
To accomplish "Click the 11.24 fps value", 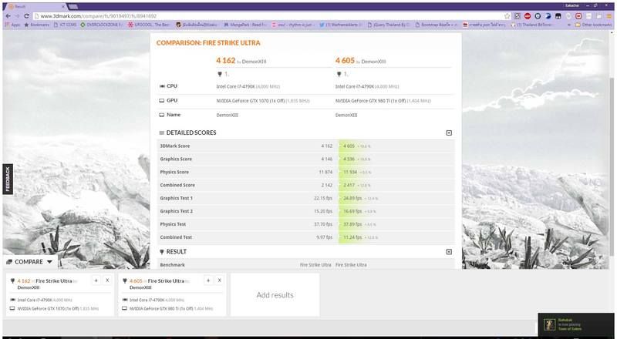I will [x=352, y=237].
